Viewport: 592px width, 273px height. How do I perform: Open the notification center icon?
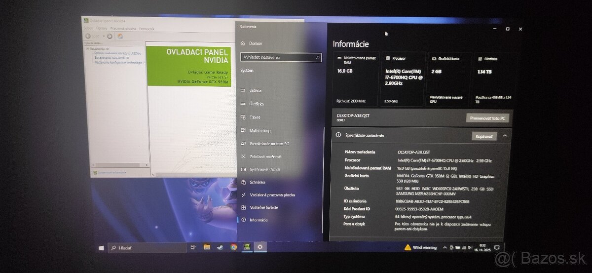tap(497, 247)
